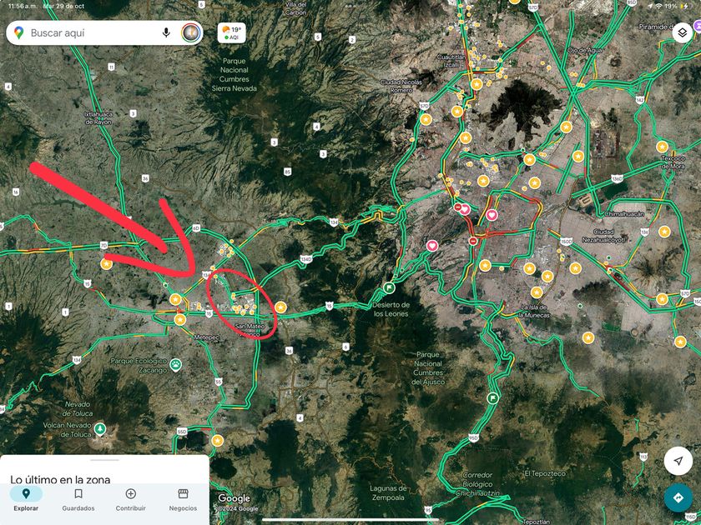Click the 'Ciudad Nezahualcóyotl' label
701x525 pixels.
pyautogui.click(x=603, y=236)
